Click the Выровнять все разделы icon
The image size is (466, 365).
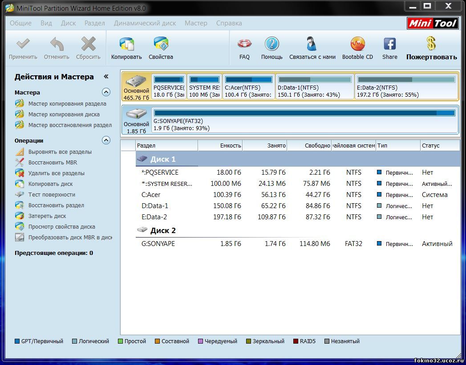[20, 152]
